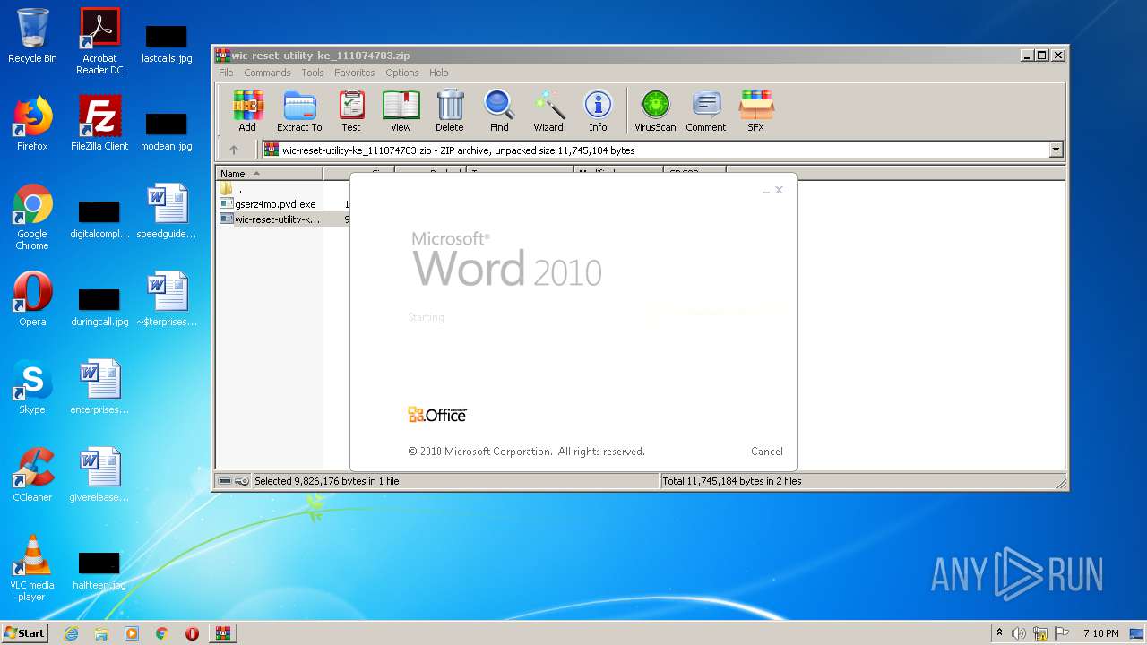Open the Recycle Bin desktop icon
The height and width of the screenshot is (645, 1147).
(x=32, y=37)
